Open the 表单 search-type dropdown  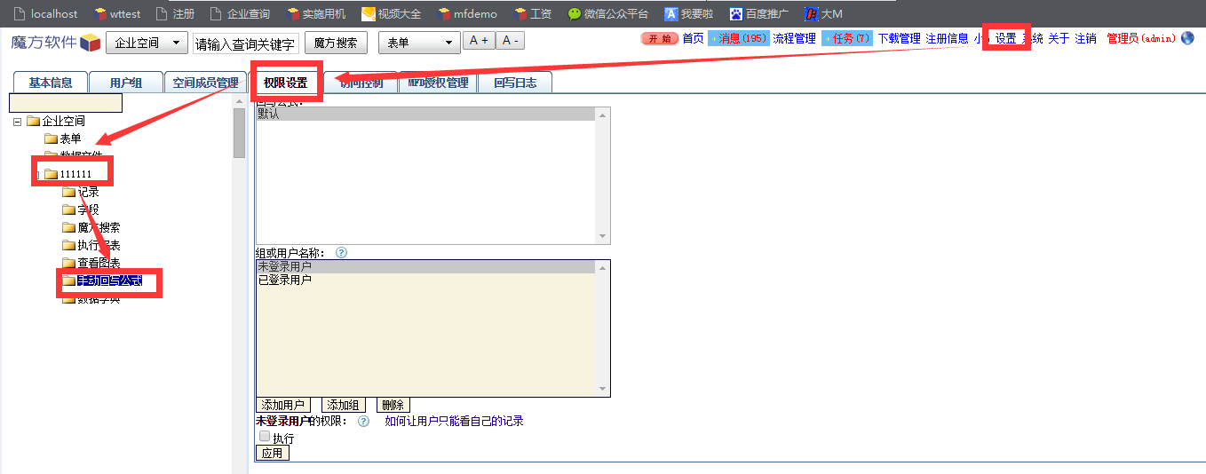click(x=419, y=43)
